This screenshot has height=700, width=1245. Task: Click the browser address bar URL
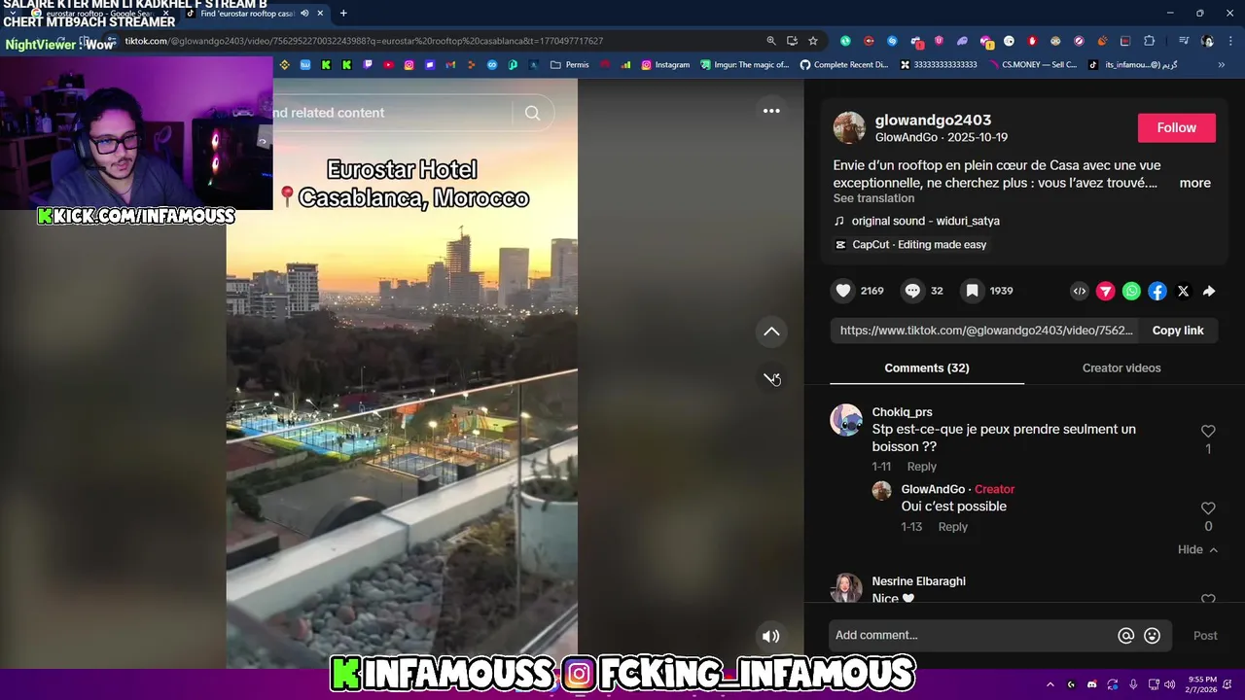click(364, 41)
